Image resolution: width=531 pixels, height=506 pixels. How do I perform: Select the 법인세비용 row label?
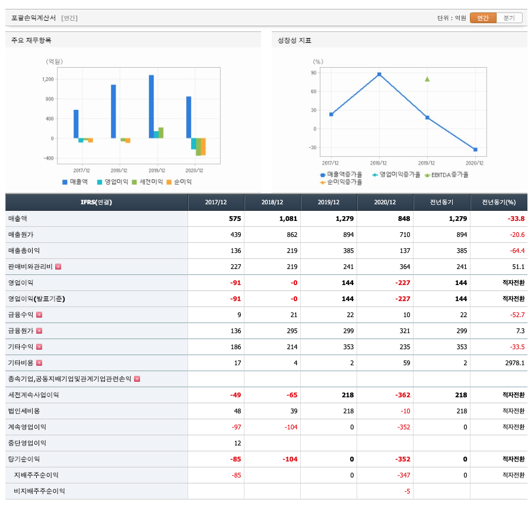24,411
